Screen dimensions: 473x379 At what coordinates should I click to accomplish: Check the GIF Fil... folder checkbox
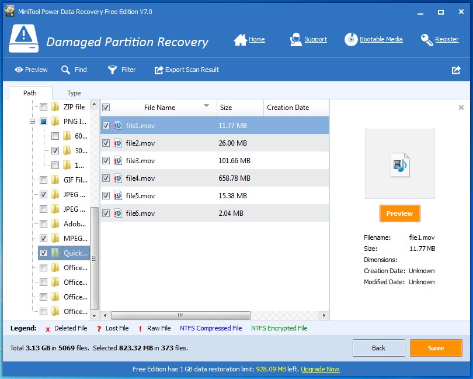pos(43,180)
